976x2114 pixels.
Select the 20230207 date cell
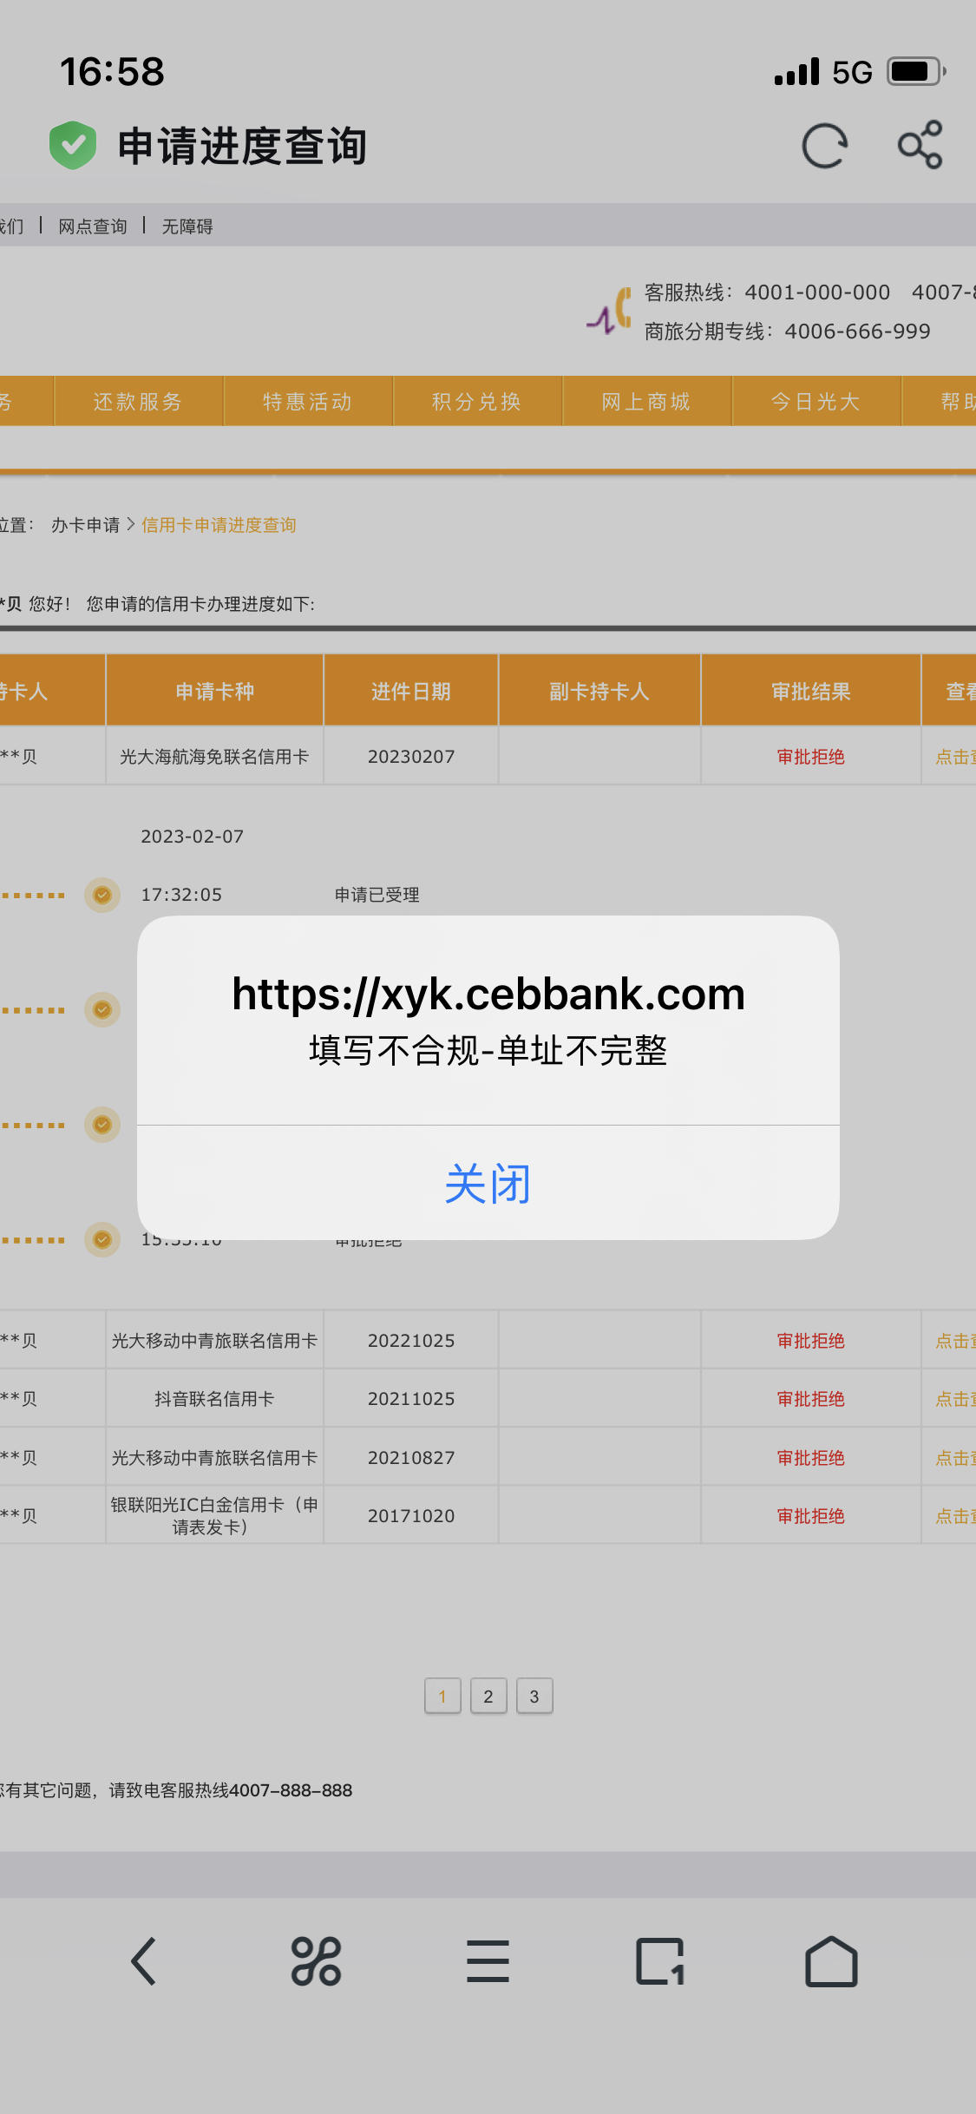(411, 757)
